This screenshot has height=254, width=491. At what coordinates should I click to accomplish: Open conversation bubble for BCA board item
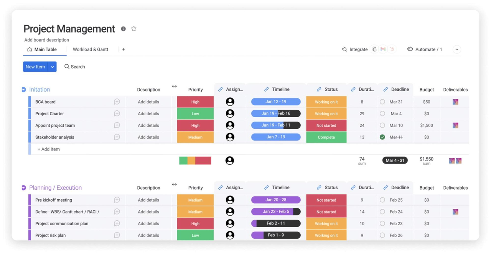[117, 102]
